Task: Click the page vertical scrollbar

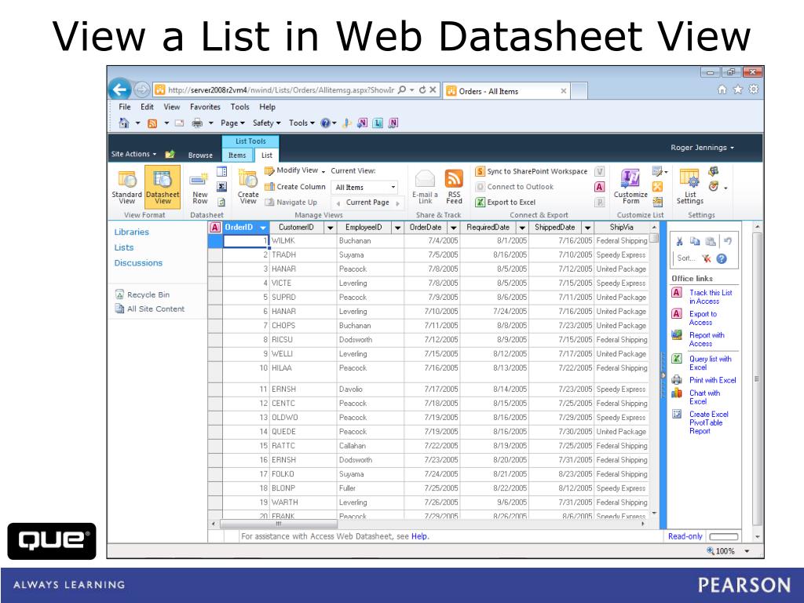Action: point(758,379)
